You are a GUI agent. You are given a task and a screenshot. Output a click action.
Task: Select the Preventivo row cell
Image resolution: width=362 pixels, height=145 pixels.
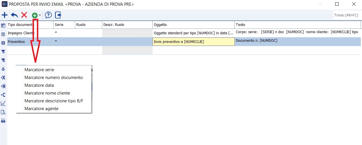(x=30, y=42)
